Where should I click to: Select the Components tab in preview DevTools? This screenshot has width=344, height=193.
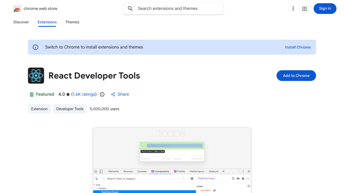[x=160, y=172]
